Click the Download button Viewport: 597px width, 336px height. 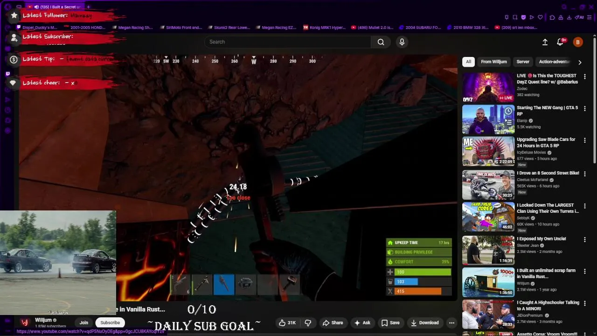[x=425, y=322]
